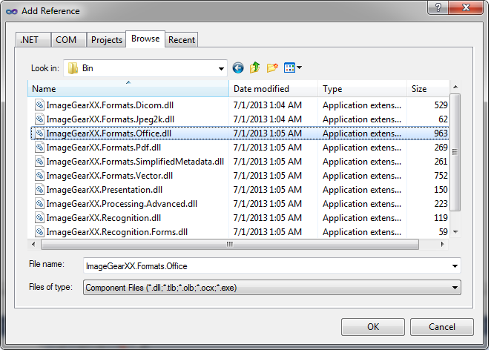Click horizontal scrollbar left arrow
491x350 pixels.
(x=33, y=244)
